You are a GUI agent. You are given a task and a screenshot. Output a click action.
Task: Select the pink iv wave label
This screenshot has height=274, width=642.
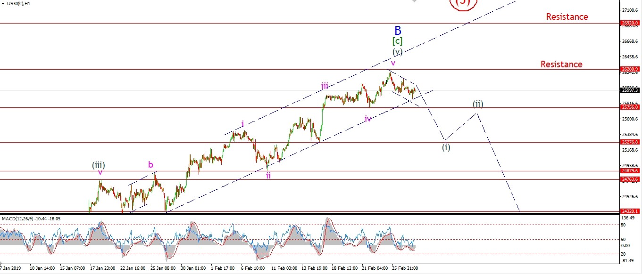click(x=367, y=119)
